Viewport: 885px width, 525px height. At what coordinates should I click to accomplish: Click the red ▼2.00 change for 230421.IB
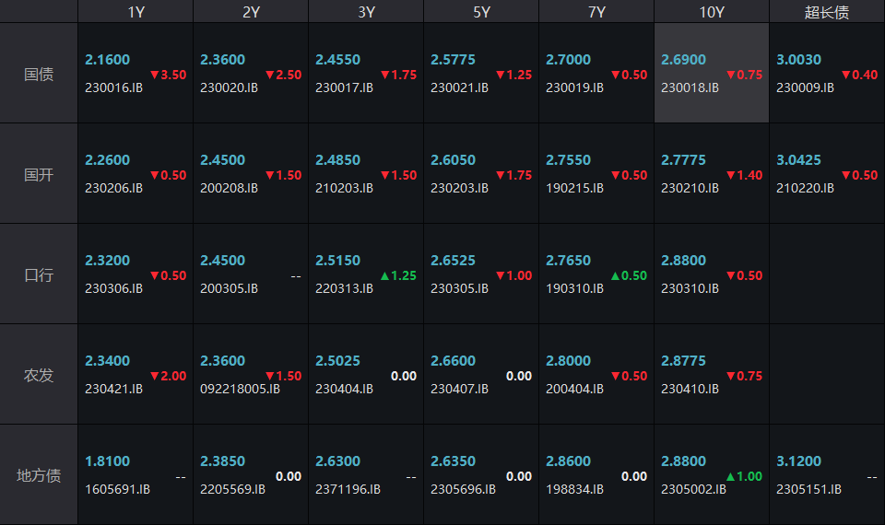point(168,376)
